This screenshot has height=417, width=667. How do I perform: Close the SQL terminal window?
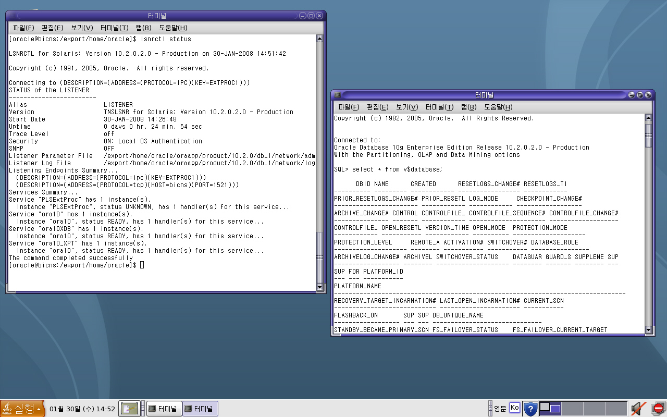tap(648, 95)
